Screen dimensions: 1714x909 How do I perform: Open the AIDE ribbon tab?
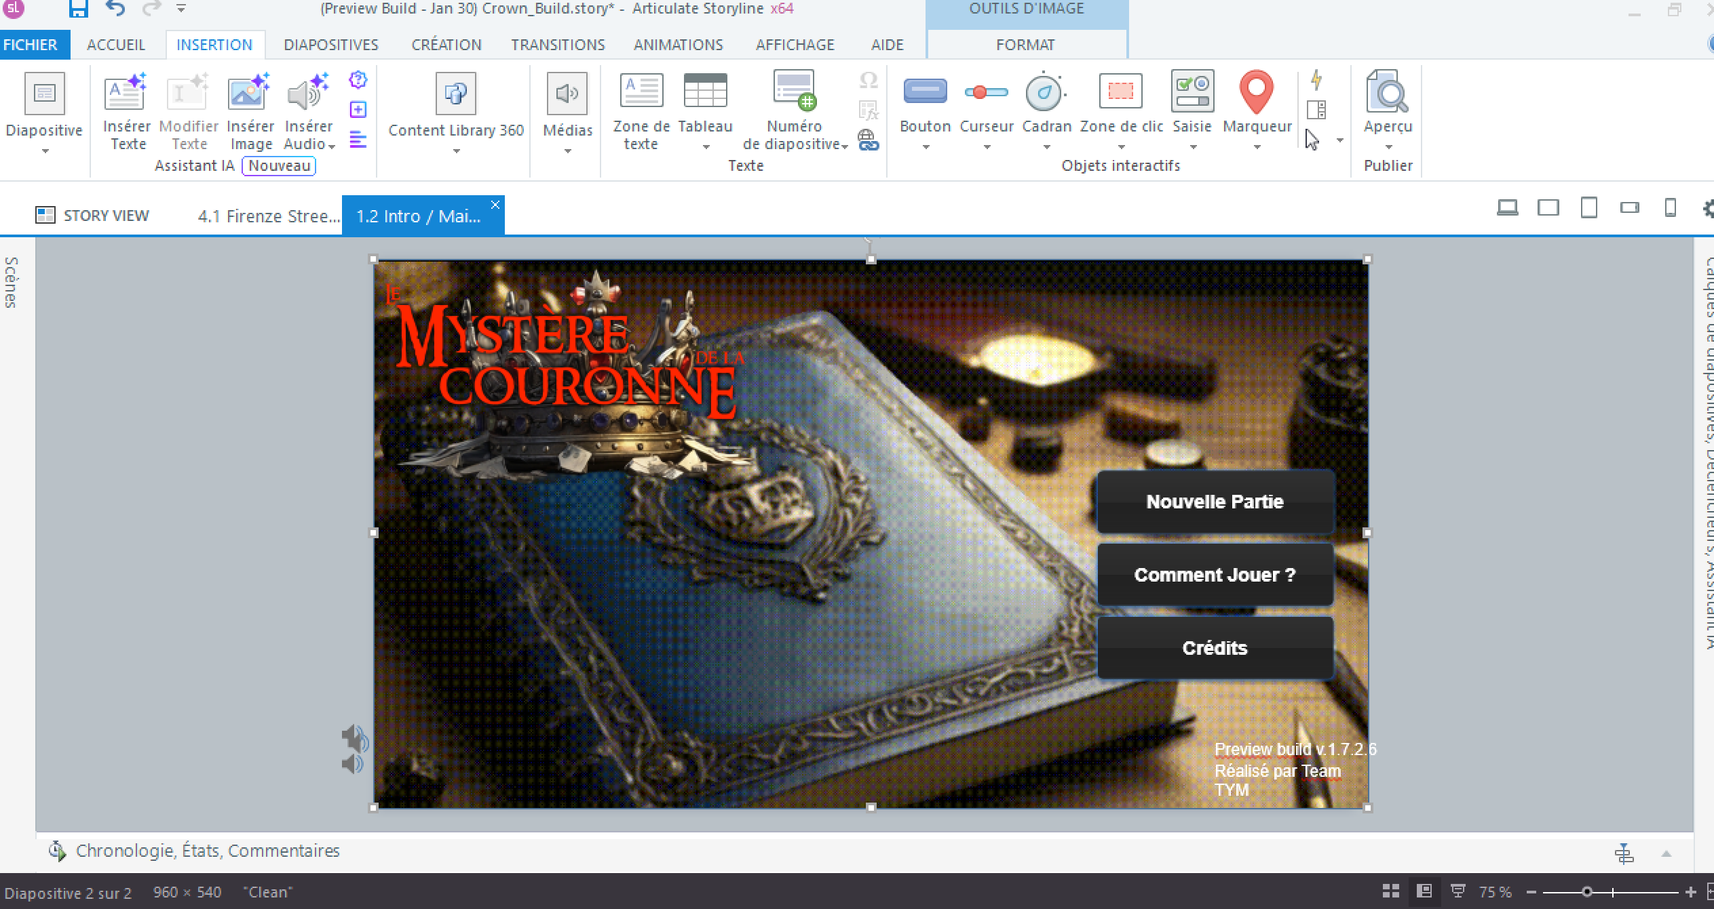[x=888, y=45]
